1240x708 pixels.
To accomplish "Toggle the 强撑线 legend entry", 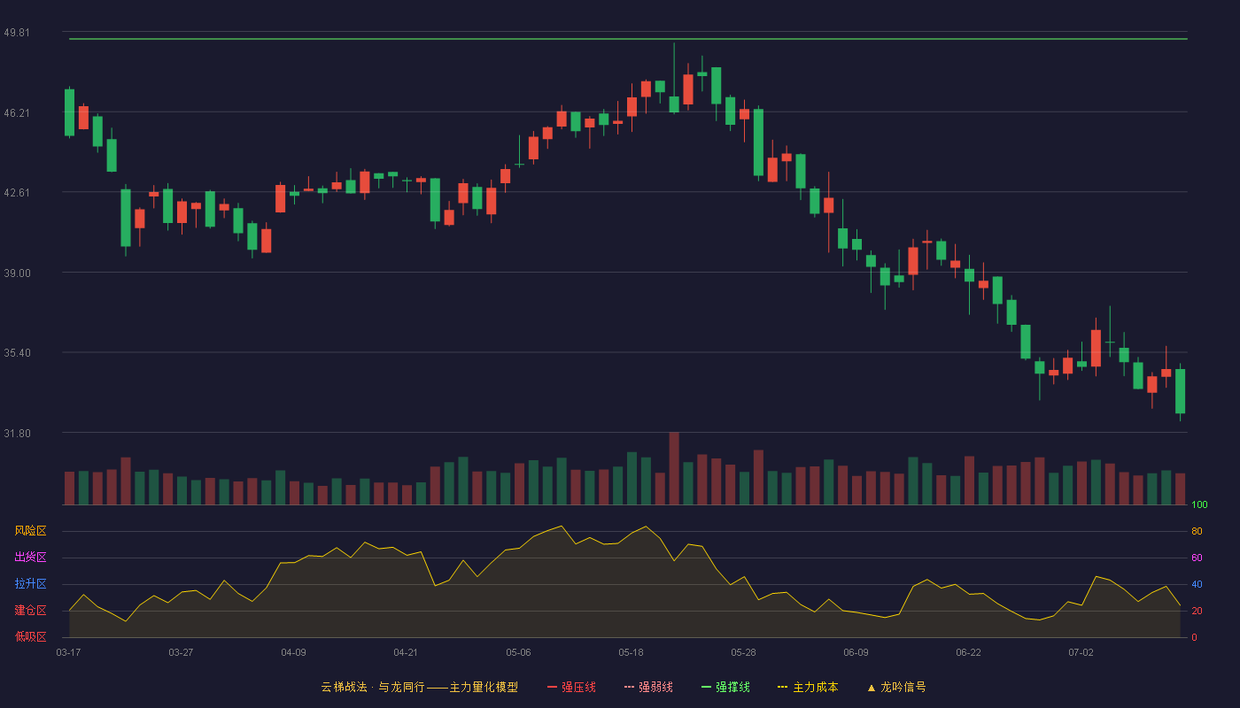I will coord(725,687).
